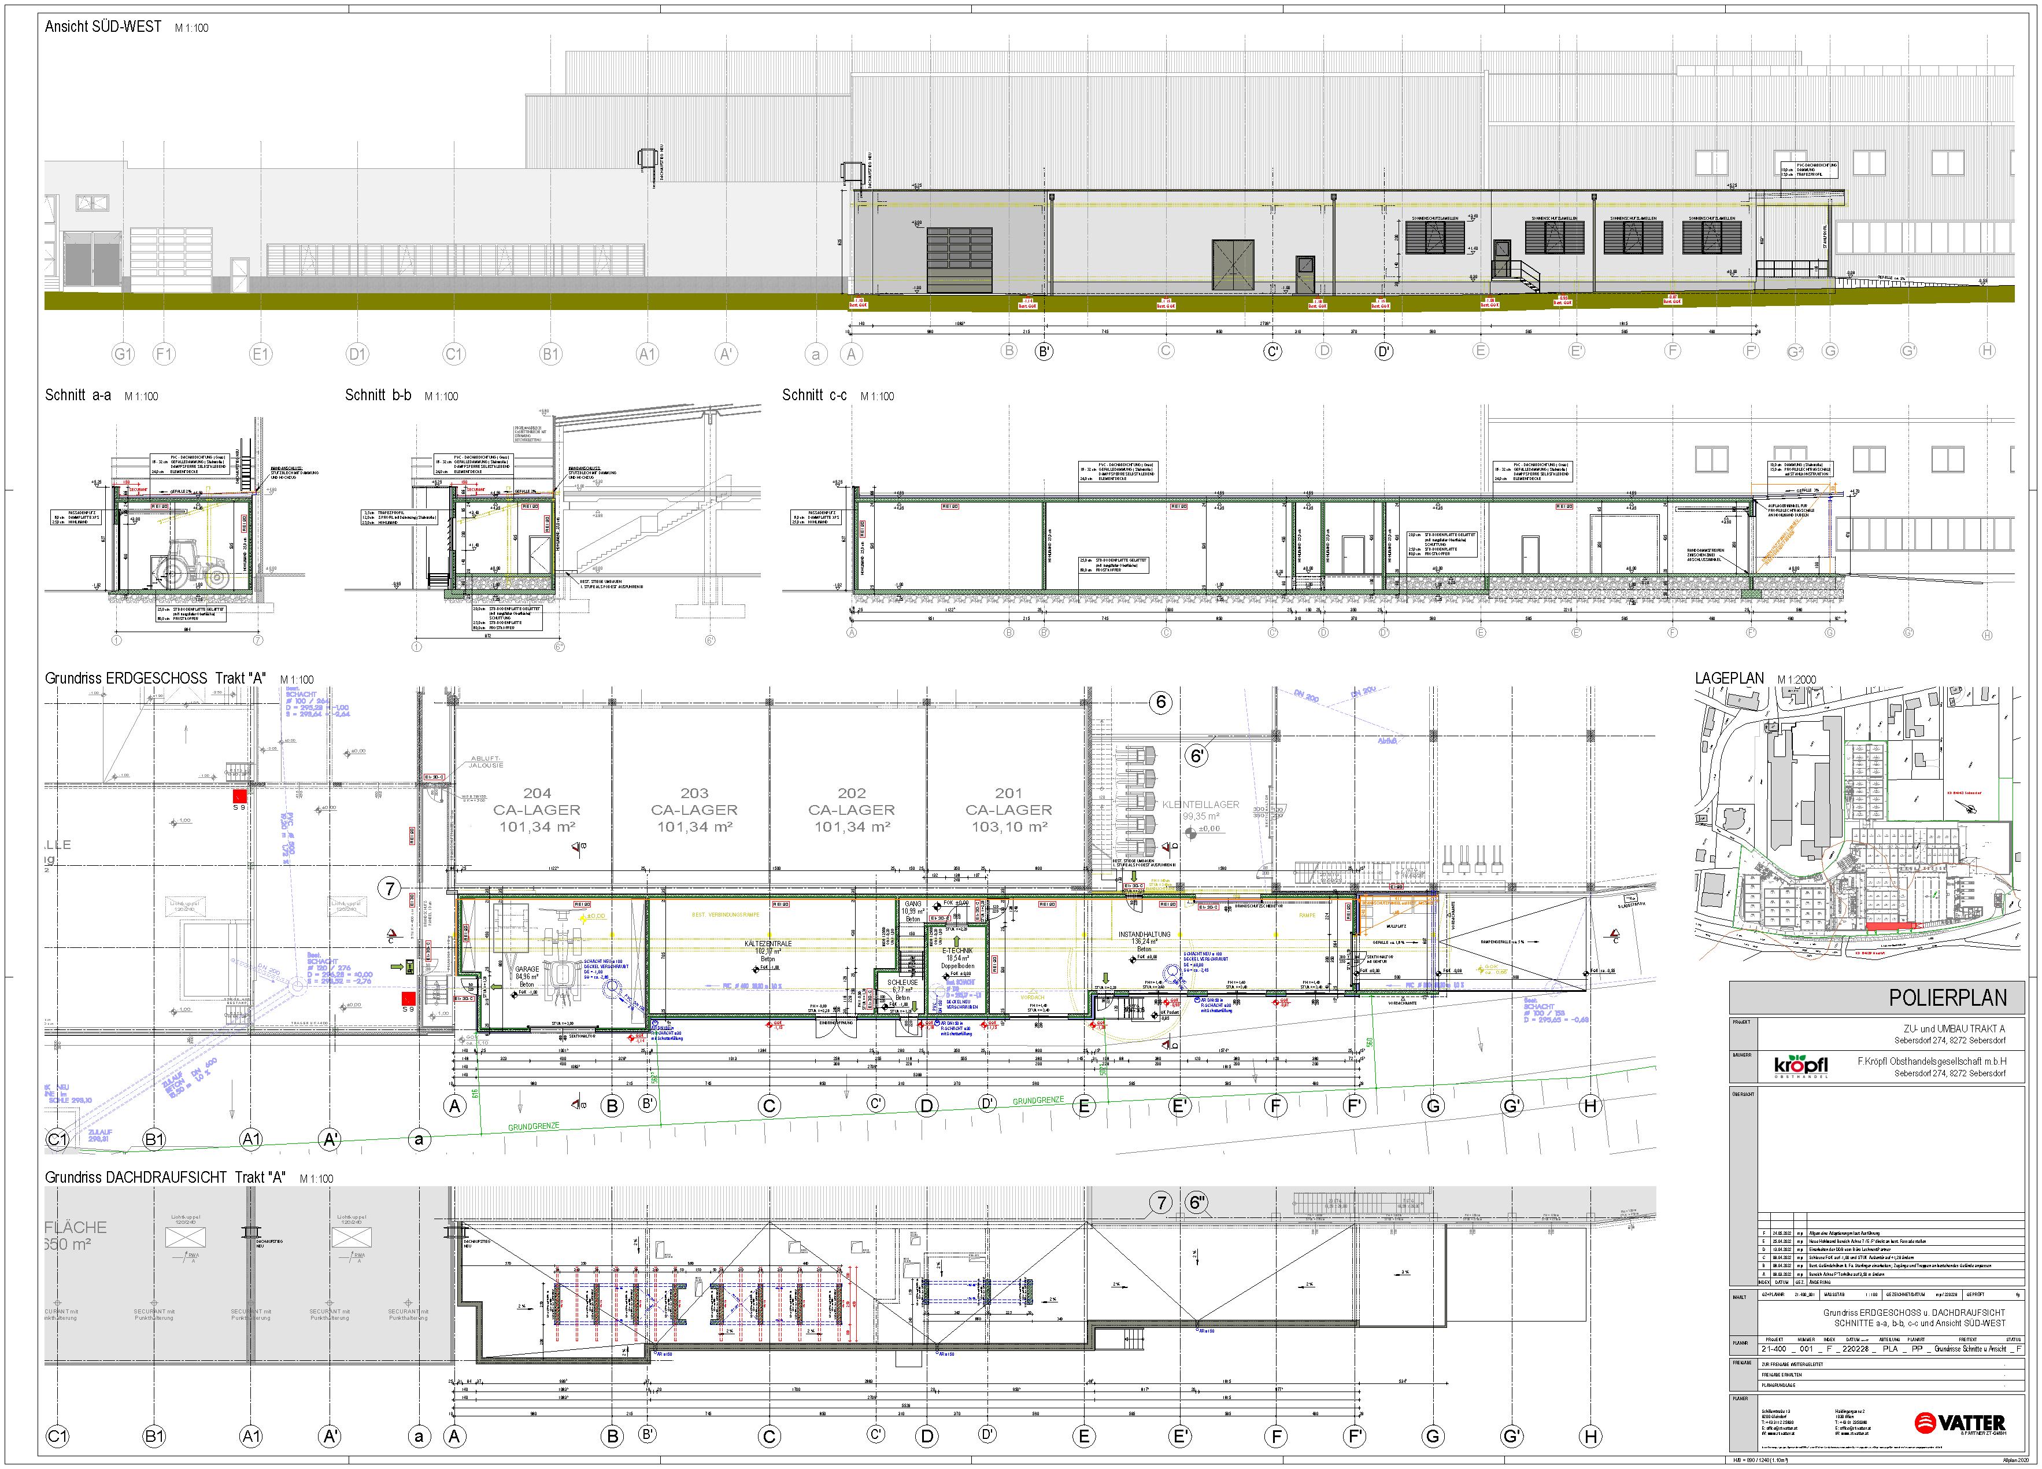Image resolution: width=2042 pixels, height=1469 pixels.
Task: Click the tractor drawing in Schnitt a-a
Action: point(193,564)
